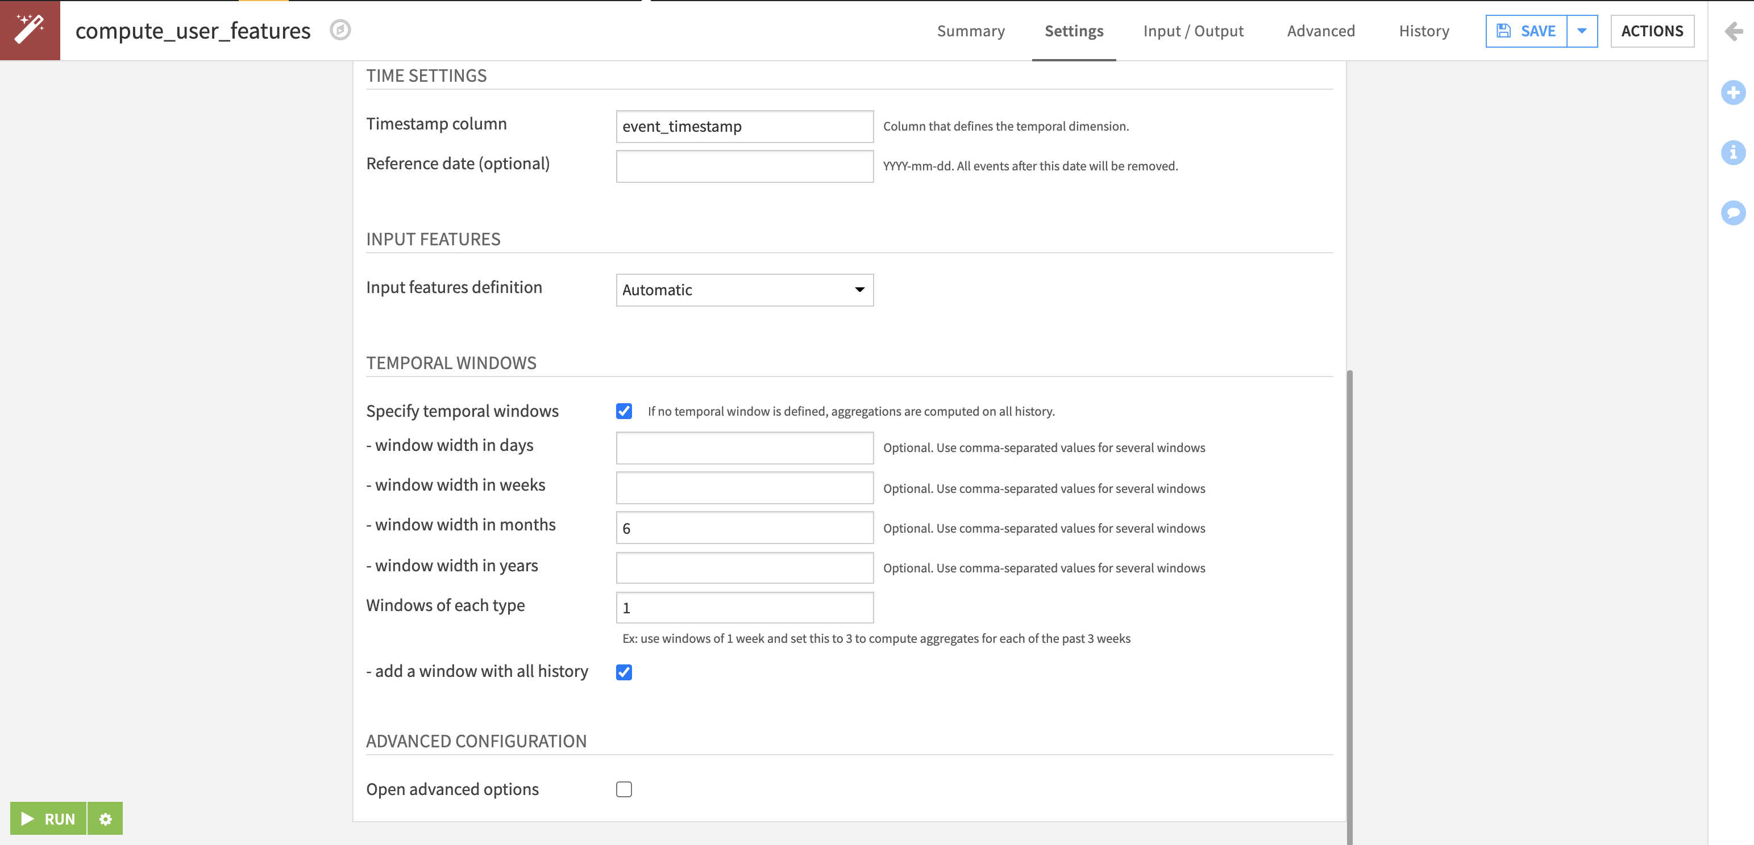The width and height of the screenshot is (1754, 845).
Task: Open the info icon in right sidebar
Action: coord(1733,152)
